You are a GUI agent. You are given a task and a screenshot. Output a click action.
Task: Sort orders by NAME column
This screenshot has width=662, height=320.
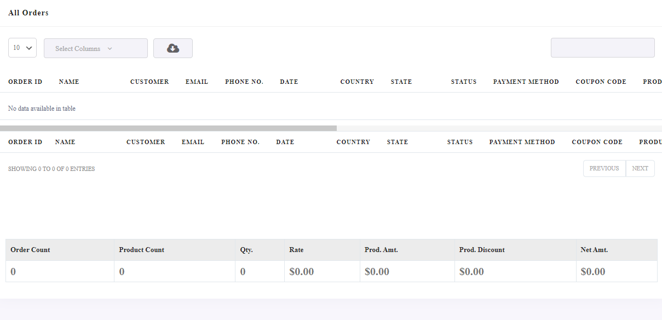coord(68,82)
